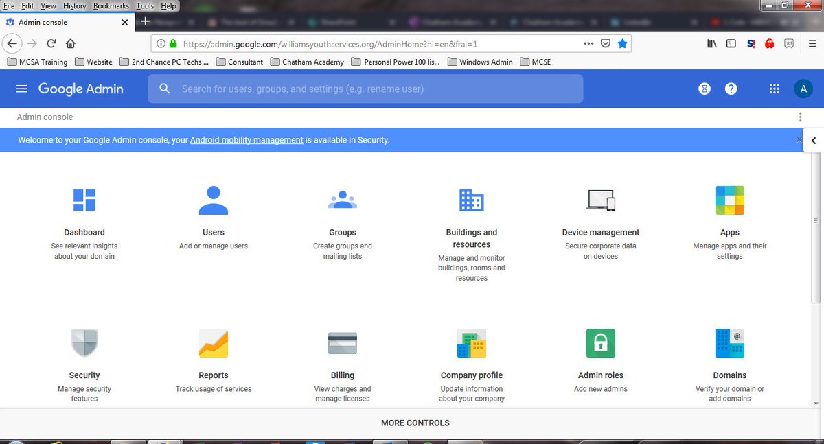This screenshot has width=824, height=444.
Task: Open the Tools menu
Action: (145, 5)
